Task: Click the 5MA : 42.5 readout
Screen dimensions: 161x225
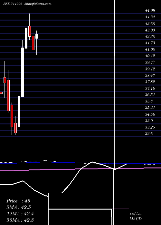Action: [x=19, y=207]
